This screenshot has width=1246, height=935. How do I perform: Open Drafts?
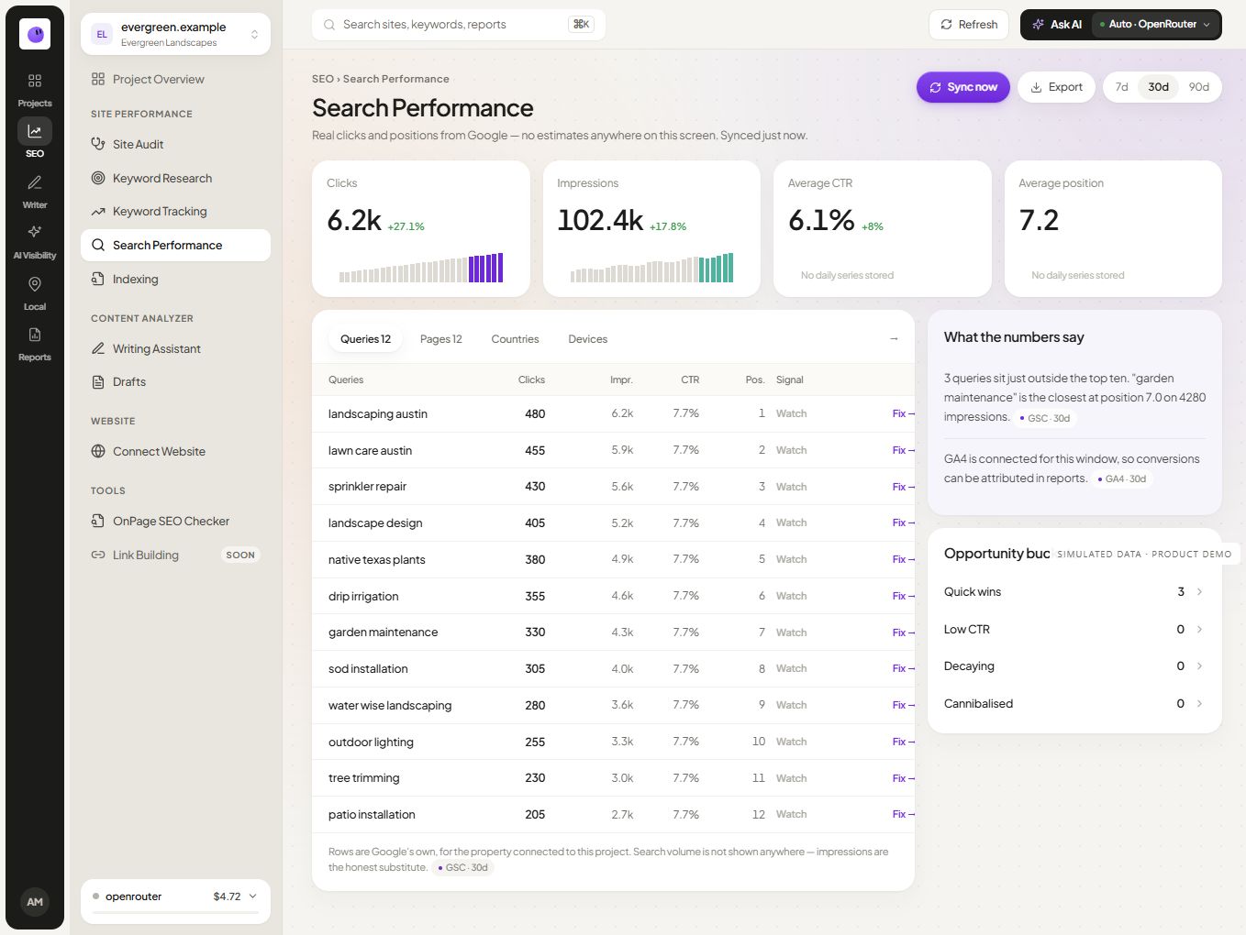tap(175, 382)
